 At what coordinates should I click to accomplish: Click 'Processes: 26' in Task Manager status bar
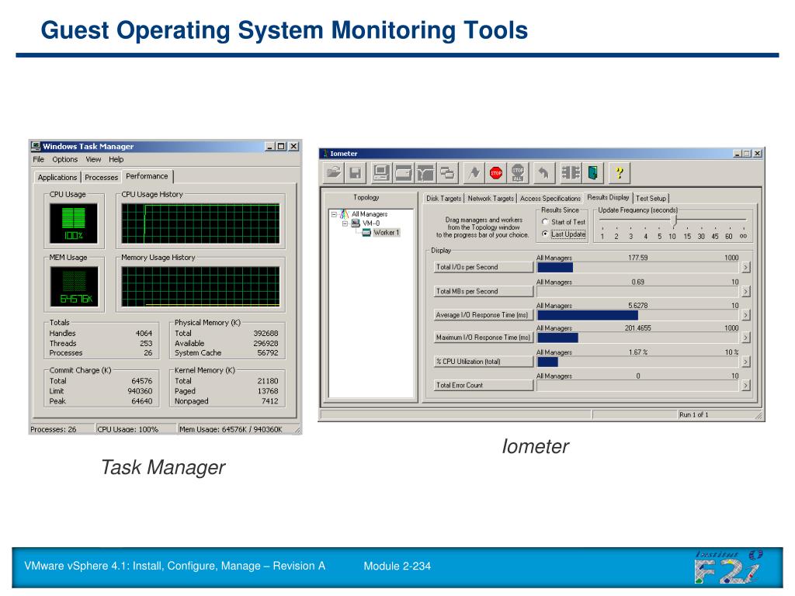tap(54, 429)
